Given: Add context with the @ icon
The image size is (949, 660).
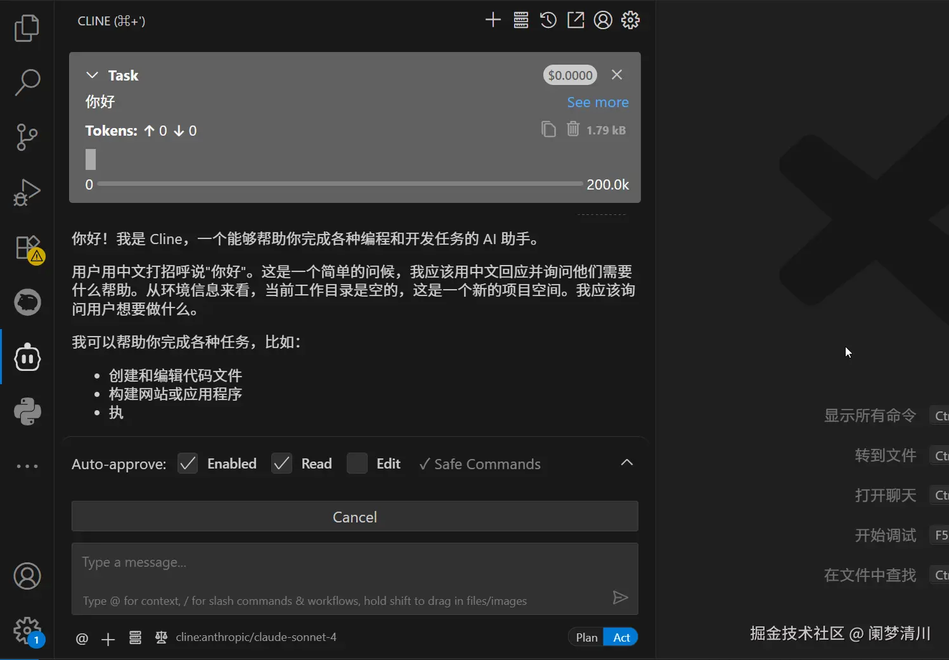Looking at the screenshot, I should (x=82, y=638).
